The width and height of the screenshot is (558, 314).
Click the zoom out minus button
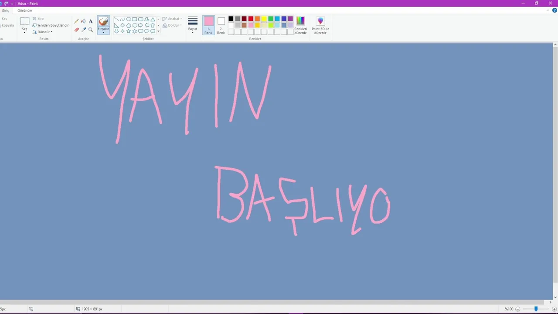pos(517,309)
